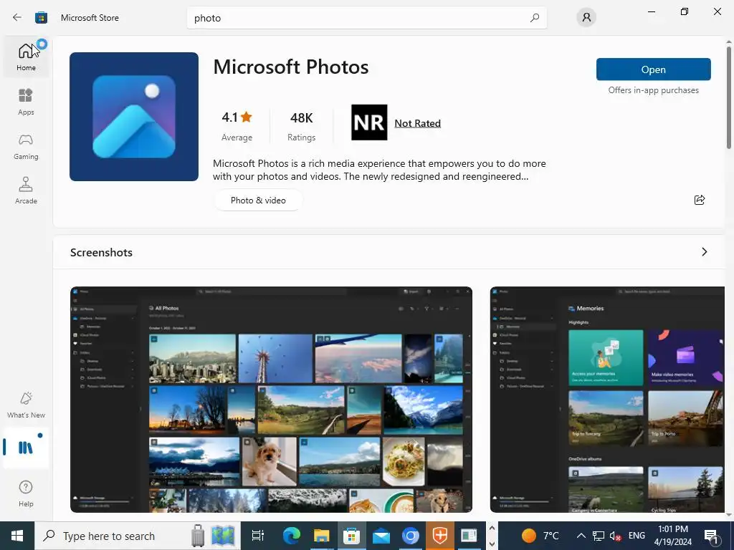Open the Windows Start button
734x550 pixels.
[x=17, y=536]
